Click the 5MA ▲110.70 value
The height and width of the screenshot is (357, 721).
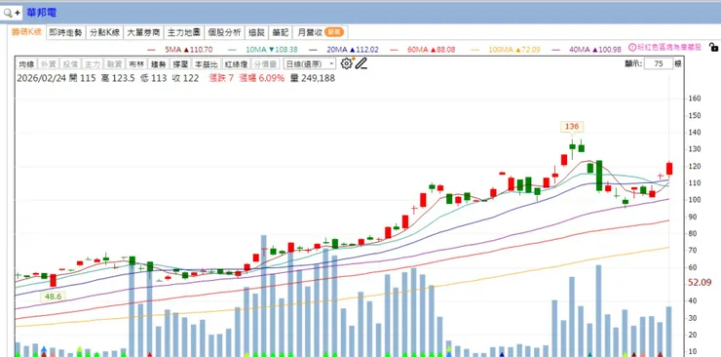[x=188, y=50]
